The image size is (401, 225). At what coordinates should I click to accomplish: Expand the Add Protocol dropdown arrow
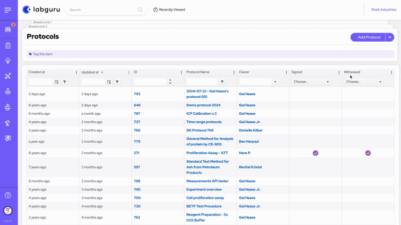[x=390, y=37]
